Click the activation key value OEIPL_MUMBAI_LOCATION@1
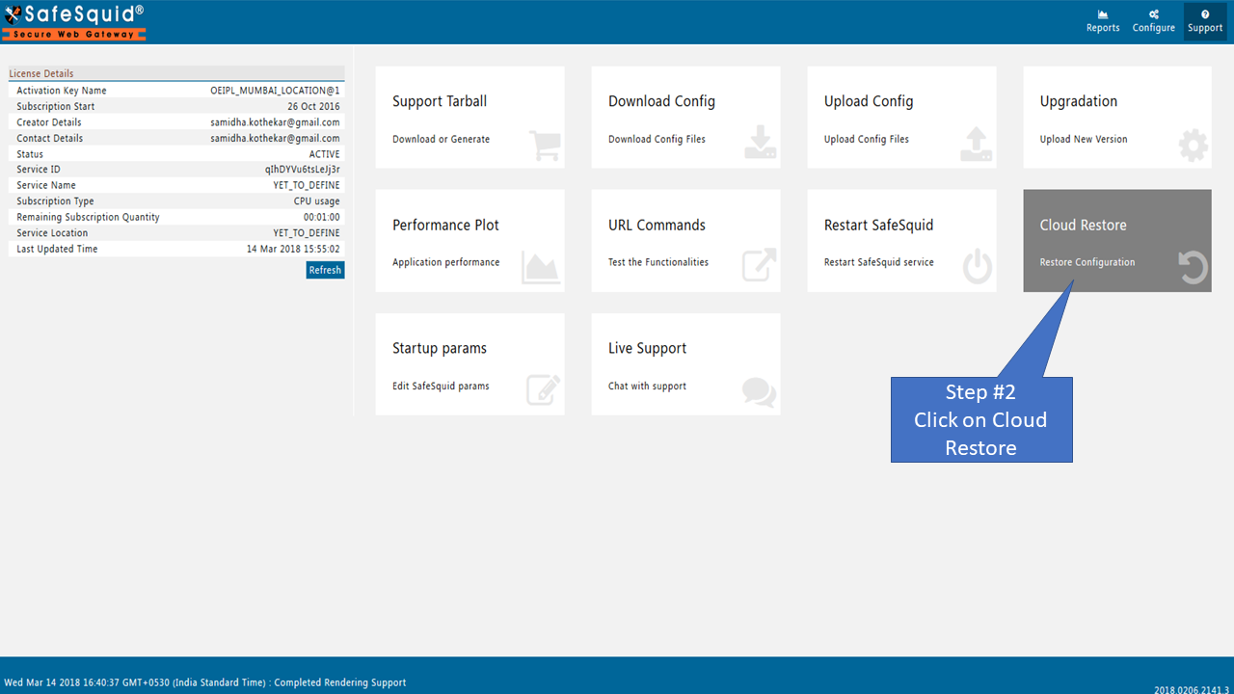Screen dimensions: 1234x694 click(x=275, y=91)
